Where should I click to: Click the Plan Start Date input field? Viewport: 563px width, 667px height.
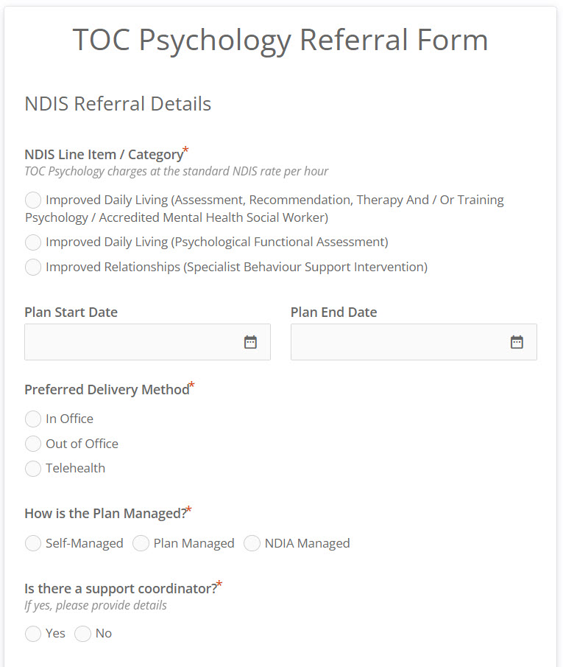(132, 341)
